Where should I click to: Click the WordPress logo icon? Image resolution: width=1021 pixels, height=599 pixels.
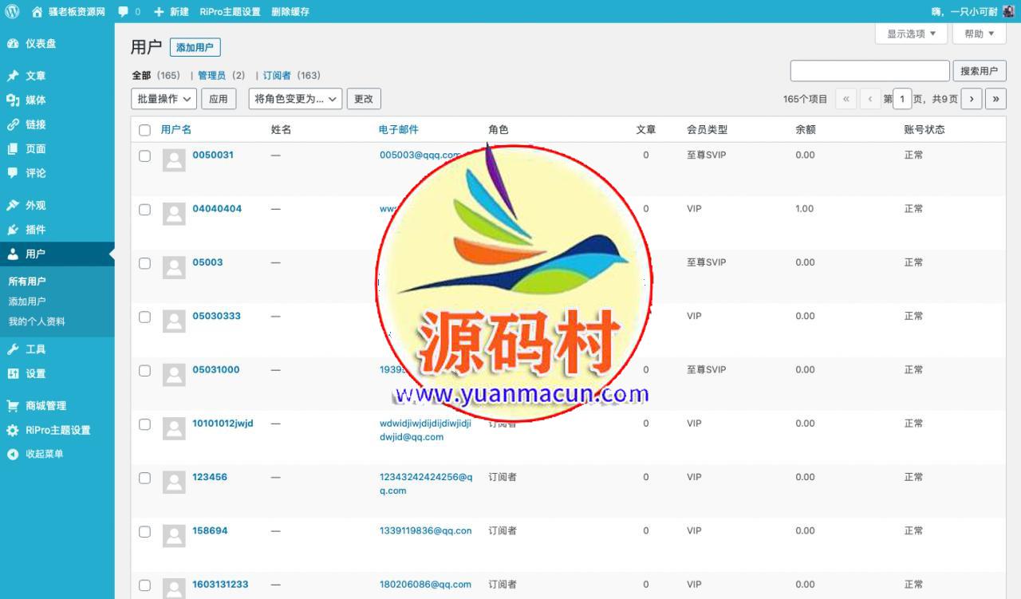(x=12, y=11)
